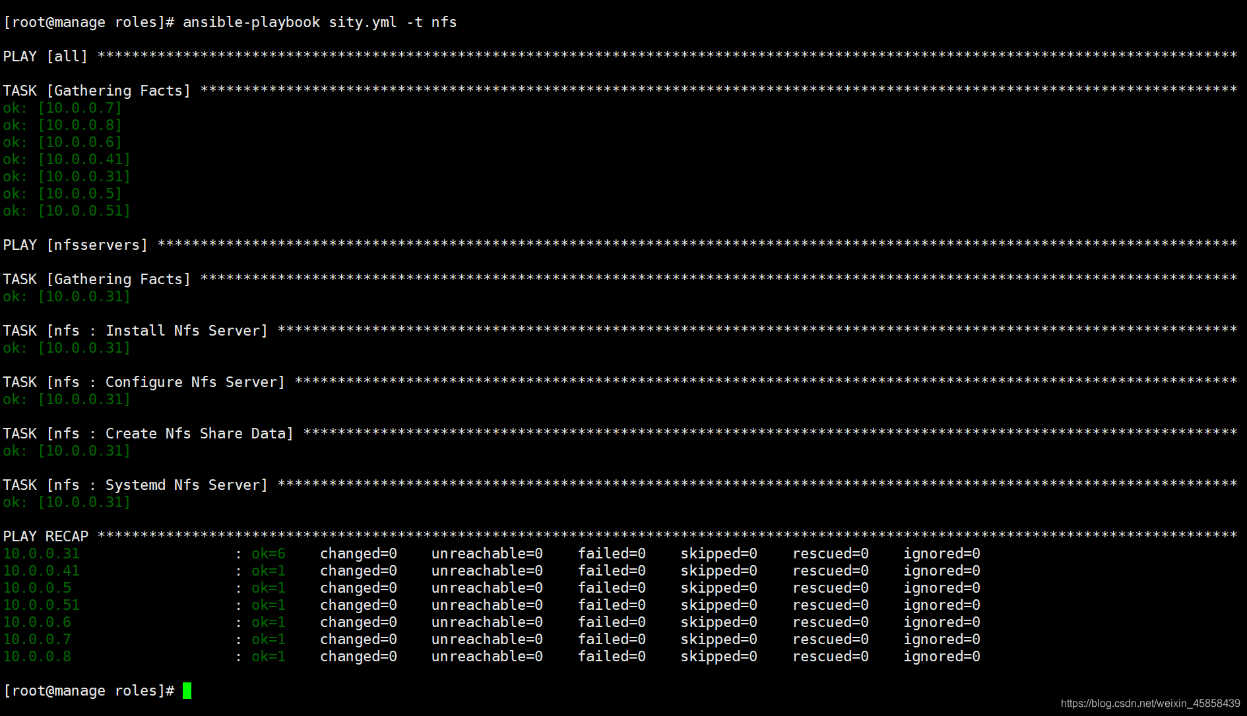Click the 'ok: [10.0.0.8]' output line

(x=63, y=125)
